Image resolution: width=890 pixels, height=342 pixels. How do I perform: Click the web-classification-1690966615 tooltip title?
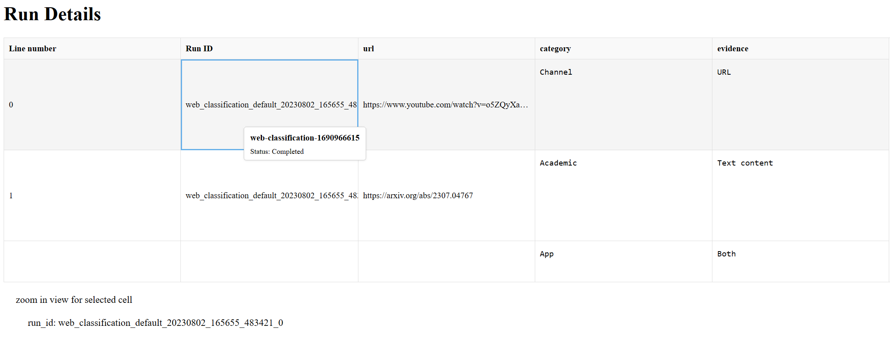pyautogui.click(x=305, y=138)
